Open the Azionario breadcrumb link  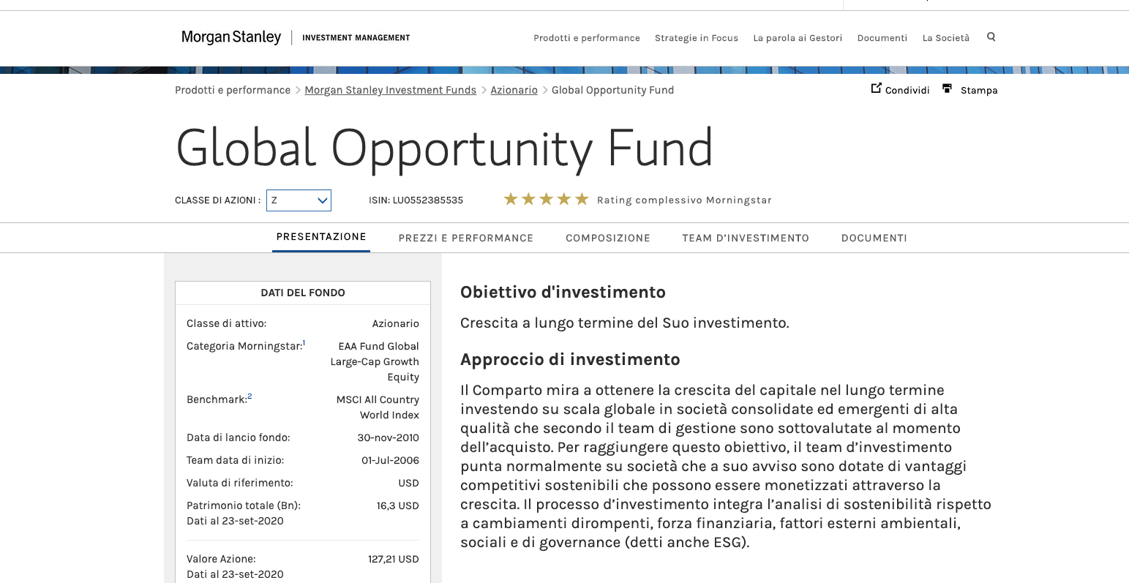coord(514,90)
